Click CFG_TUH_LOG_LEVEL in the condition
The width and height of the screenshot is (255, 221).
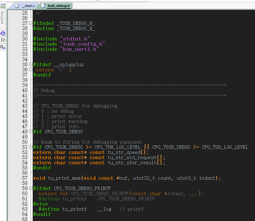click(118, 147)
